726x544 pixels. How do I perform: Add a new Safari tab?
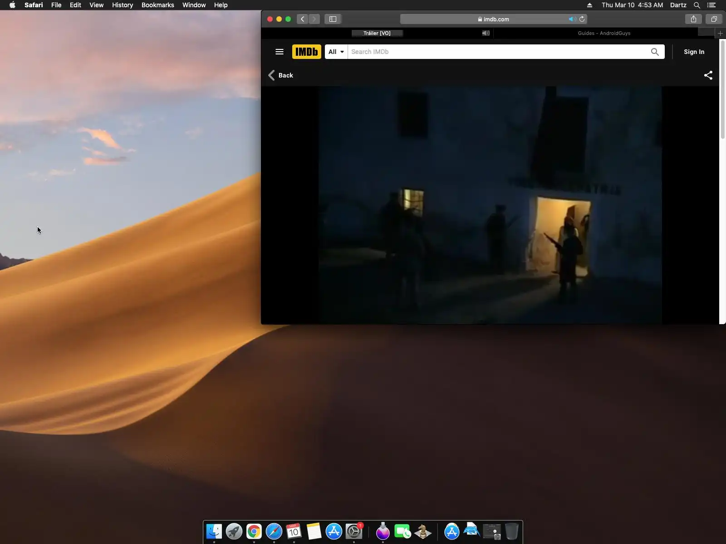pos(720,33)
